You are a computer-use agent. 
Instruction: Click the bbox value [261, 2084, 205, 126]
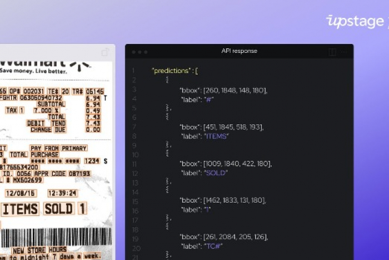point(236,237)
